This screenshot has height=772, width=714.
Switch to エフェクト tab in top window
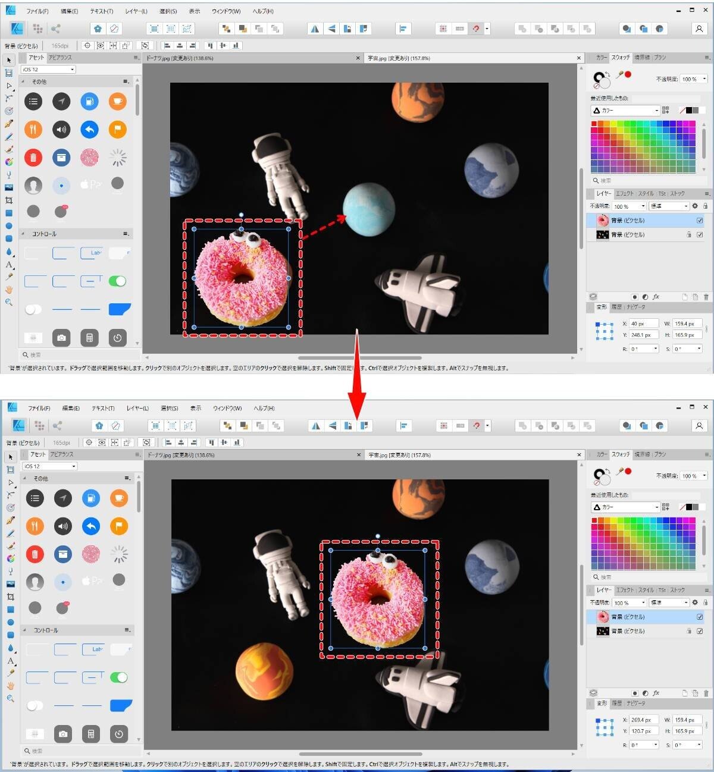click(x=624, y=194)
